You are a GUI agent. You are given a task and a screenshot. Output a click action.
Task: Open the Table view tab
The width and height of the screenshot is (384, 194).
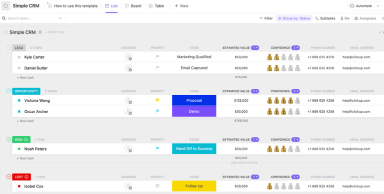point(156,6)
